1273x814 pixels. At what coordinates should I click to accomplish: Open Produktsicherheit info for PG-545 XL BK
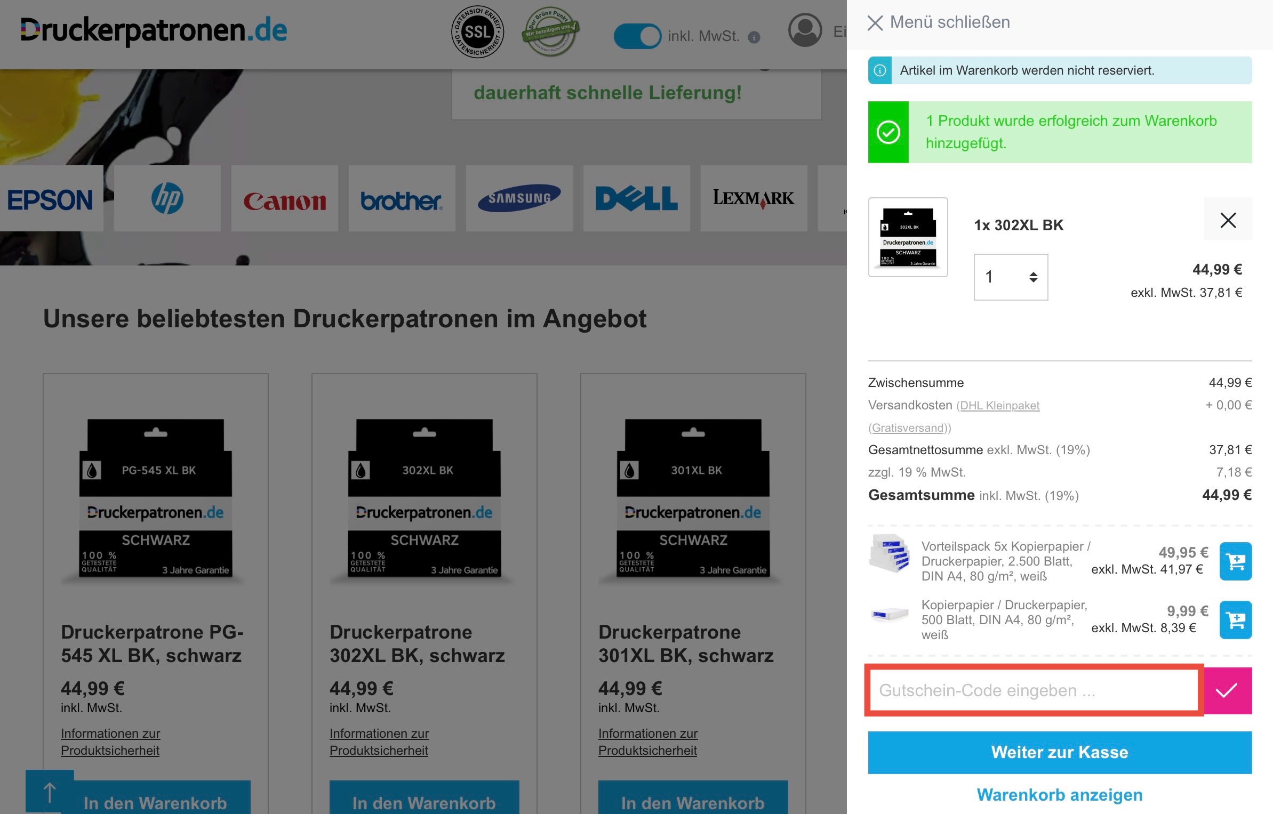[110, 742]
